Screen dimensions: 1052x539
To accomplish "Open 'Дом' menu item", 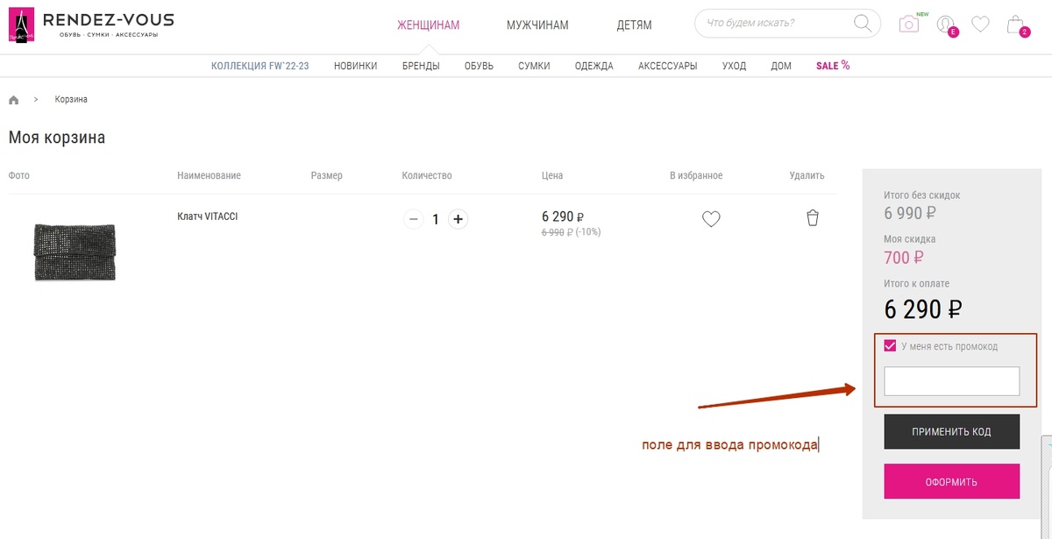I will [781, 66].
